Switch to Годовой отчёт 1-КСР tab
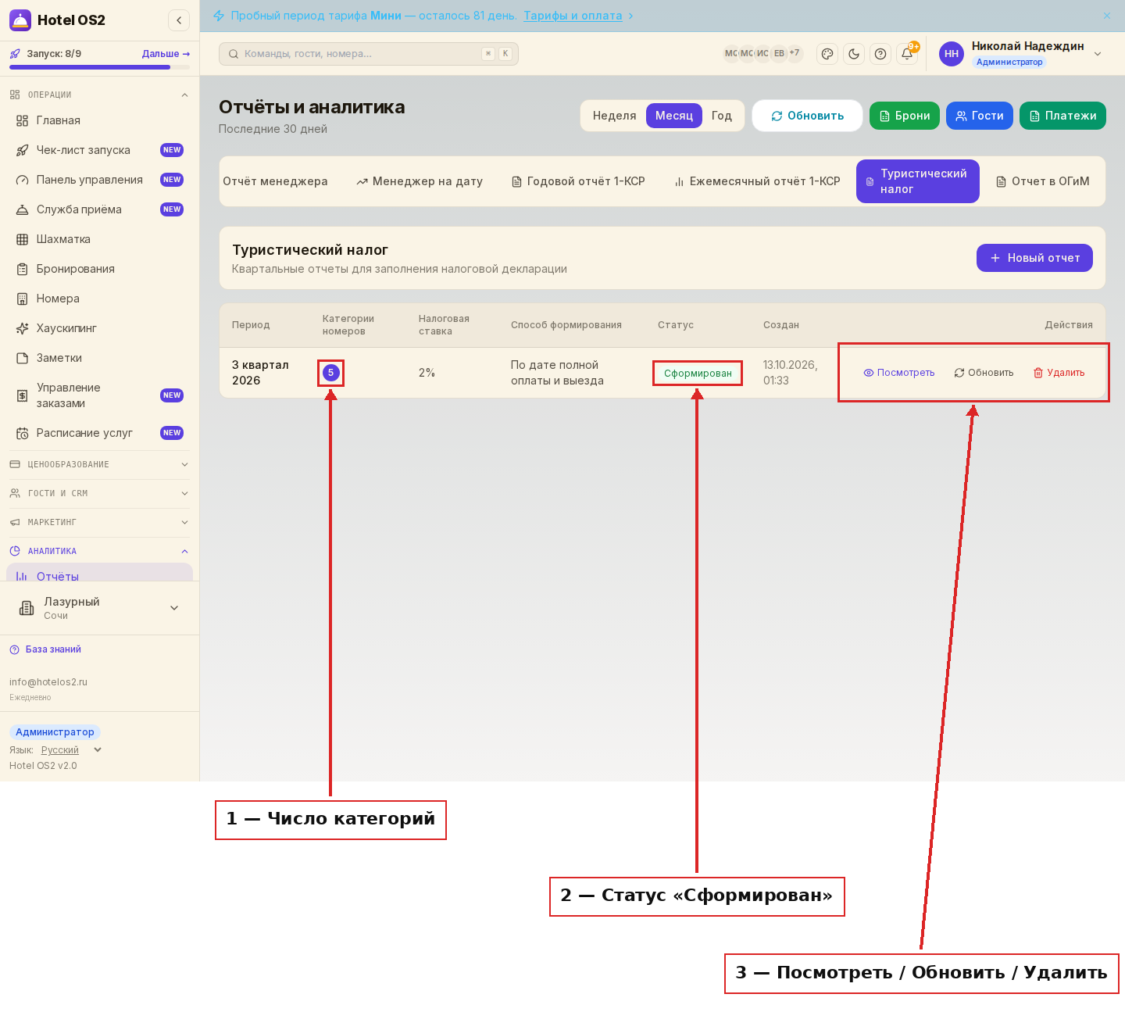Screen dimensions: 1125x1012 click(578, 181)
